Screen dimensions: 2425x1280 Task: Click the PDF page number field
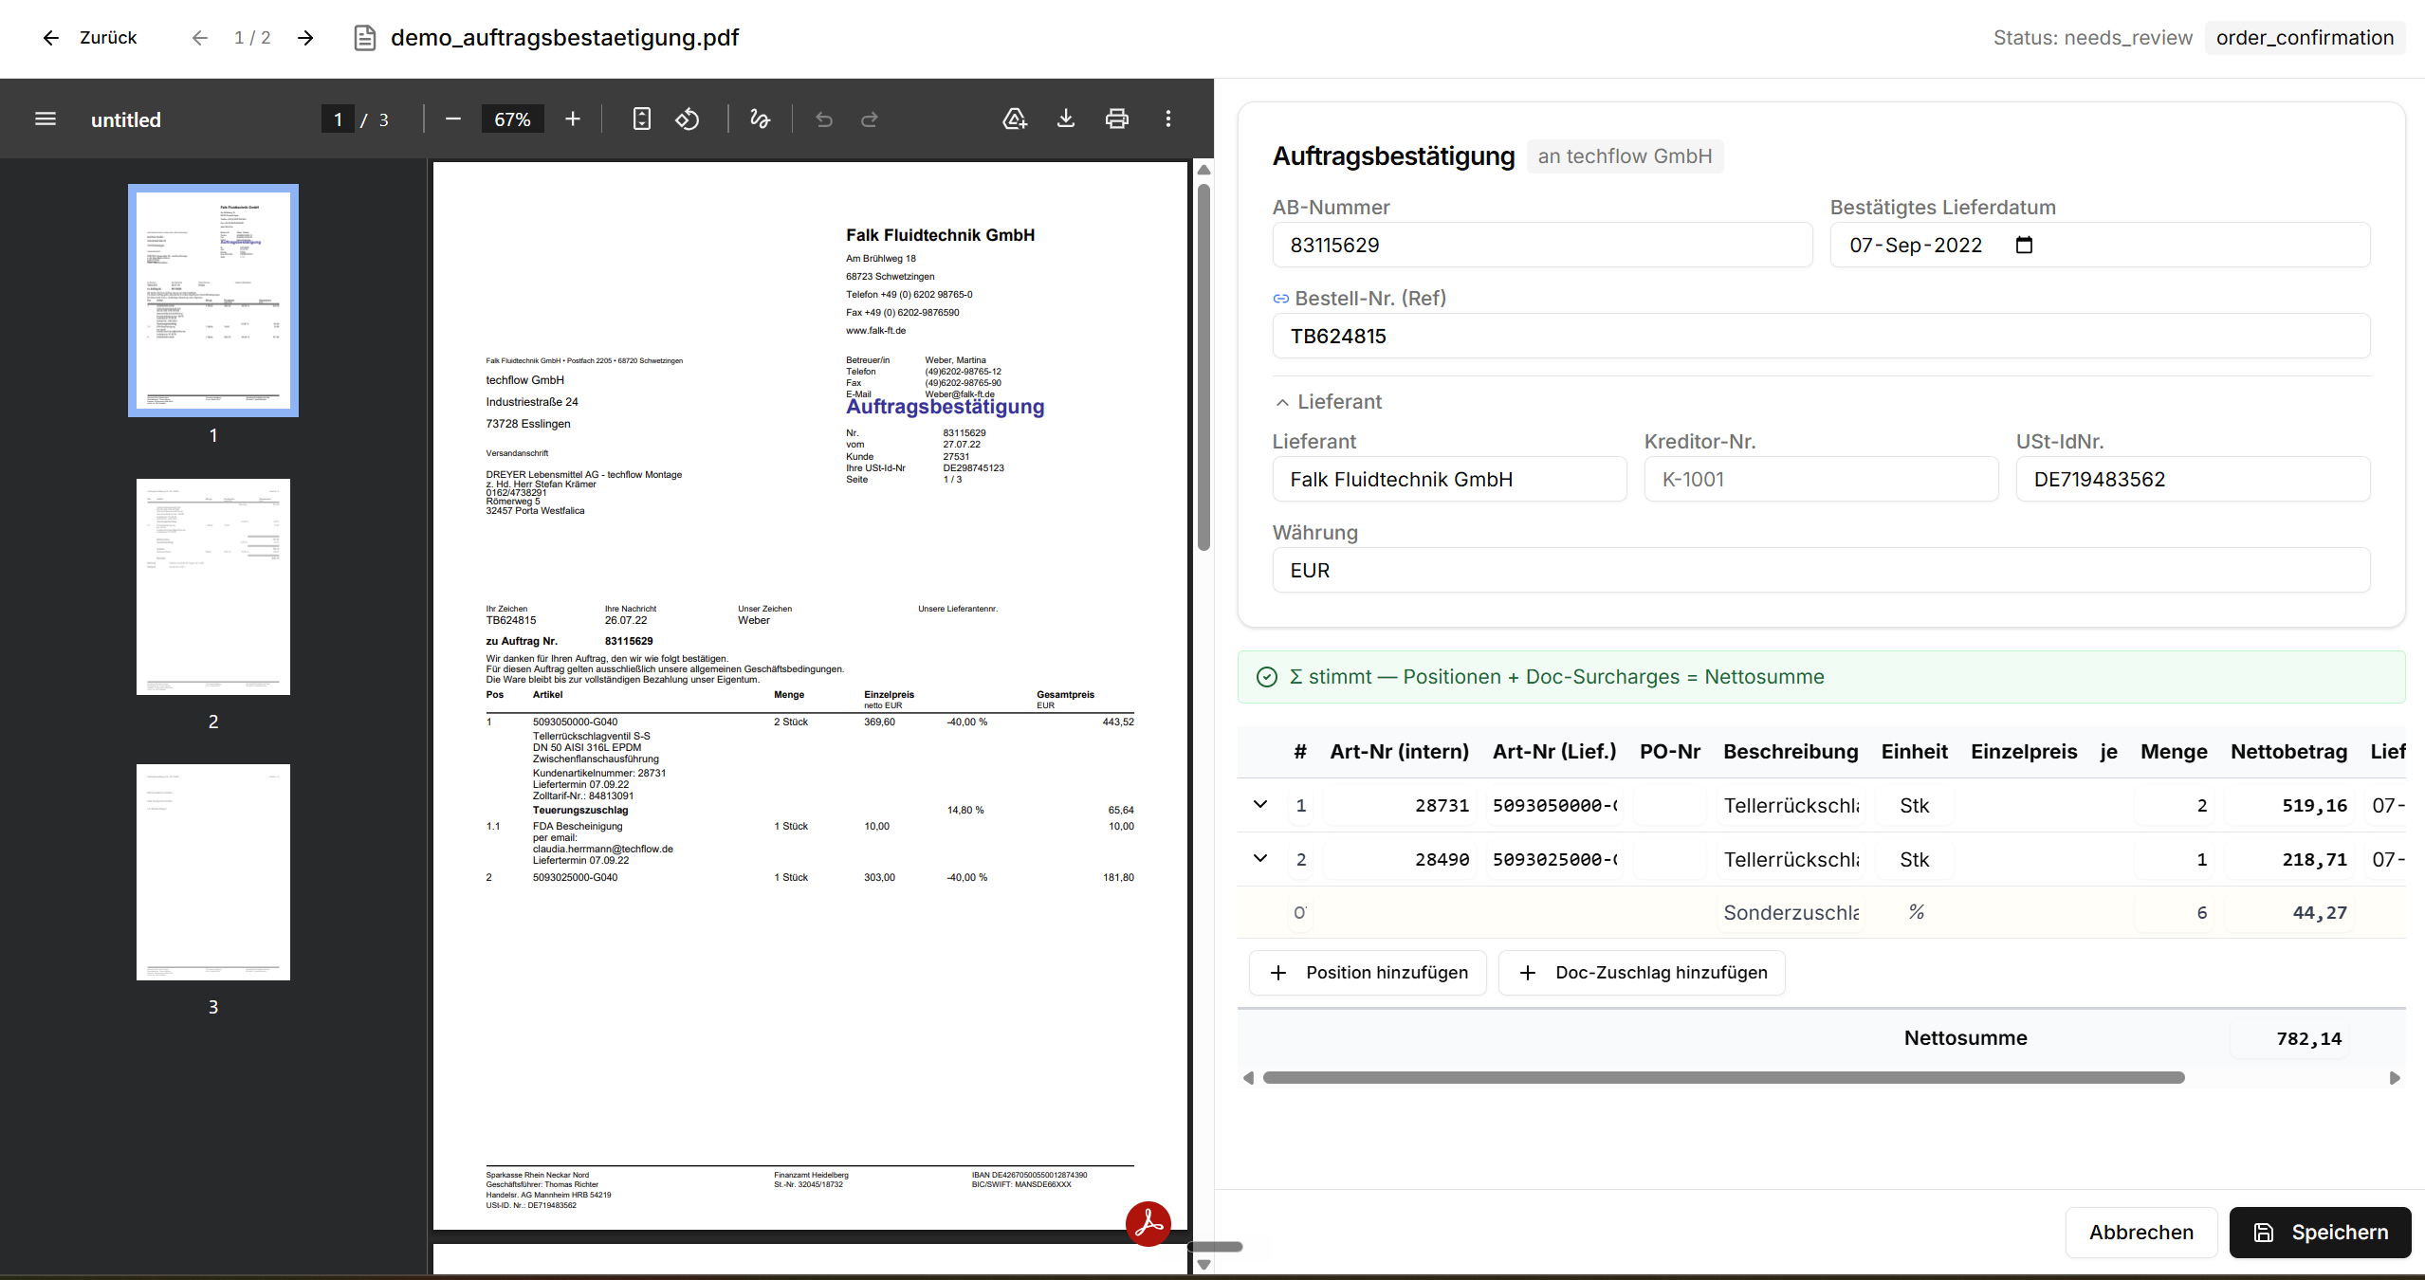coord(338,119)
